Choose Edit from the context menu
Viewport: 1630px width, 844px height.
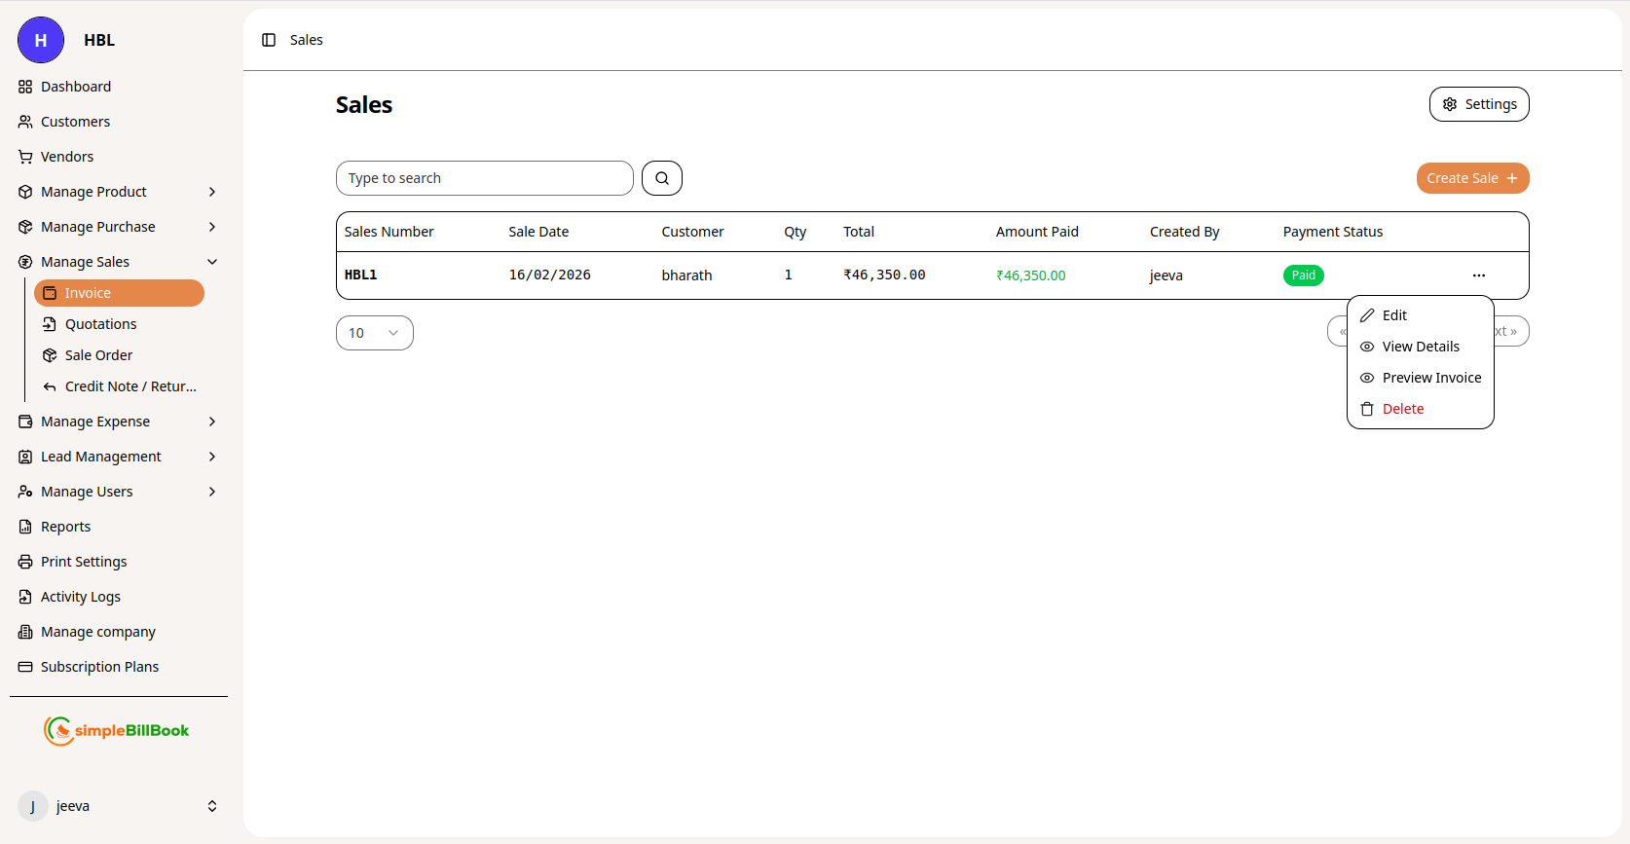(1394, 315)
